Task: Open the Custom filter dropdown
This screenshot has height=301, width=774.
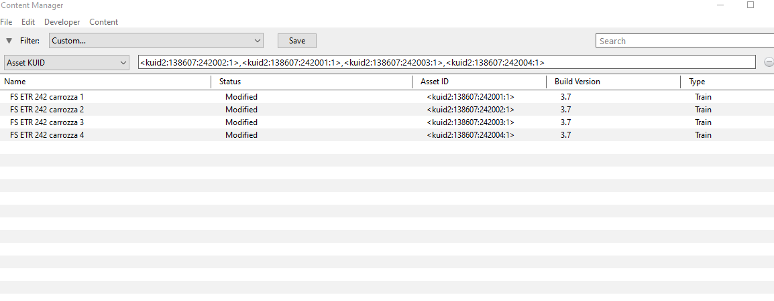Action: 156,41
